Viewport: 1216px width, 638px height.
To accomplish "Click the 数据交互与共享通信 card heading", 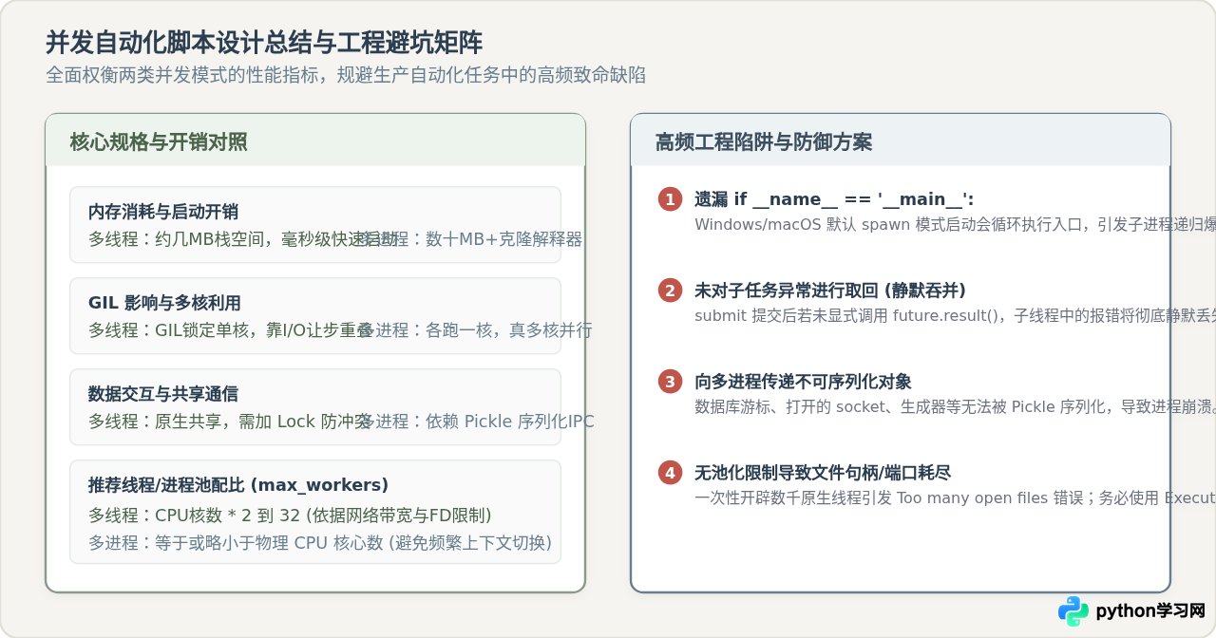I will point(163,394).
